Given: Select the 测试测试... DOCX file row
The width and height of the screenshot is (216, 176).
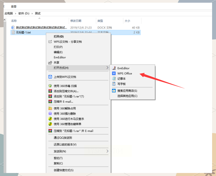Looking at the screenshot, I should pyautogui.click(x=75, y=28).
